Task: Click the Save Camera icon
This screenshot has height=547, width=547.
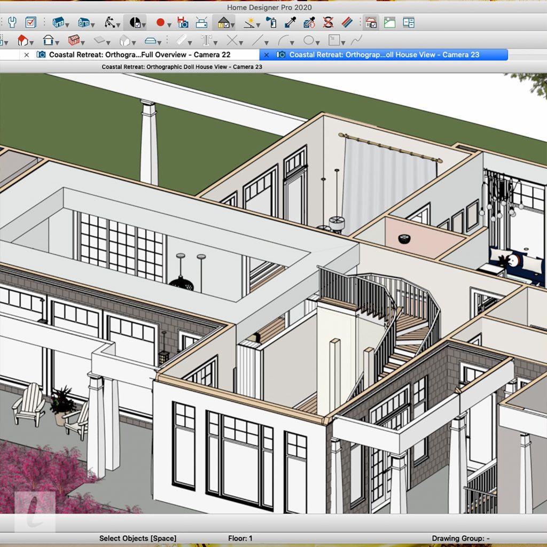Action: (183, 22)
